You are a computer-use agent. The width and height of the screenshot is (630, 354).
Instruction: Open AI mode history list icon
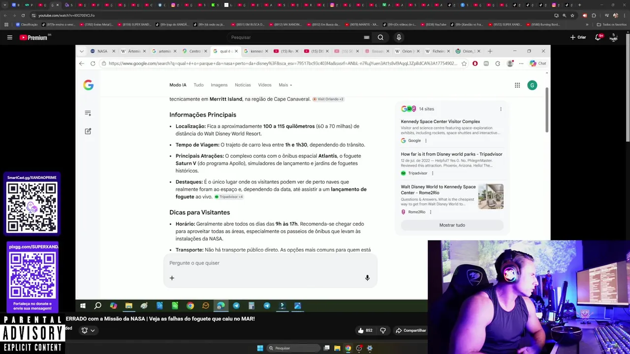(88, 113)
